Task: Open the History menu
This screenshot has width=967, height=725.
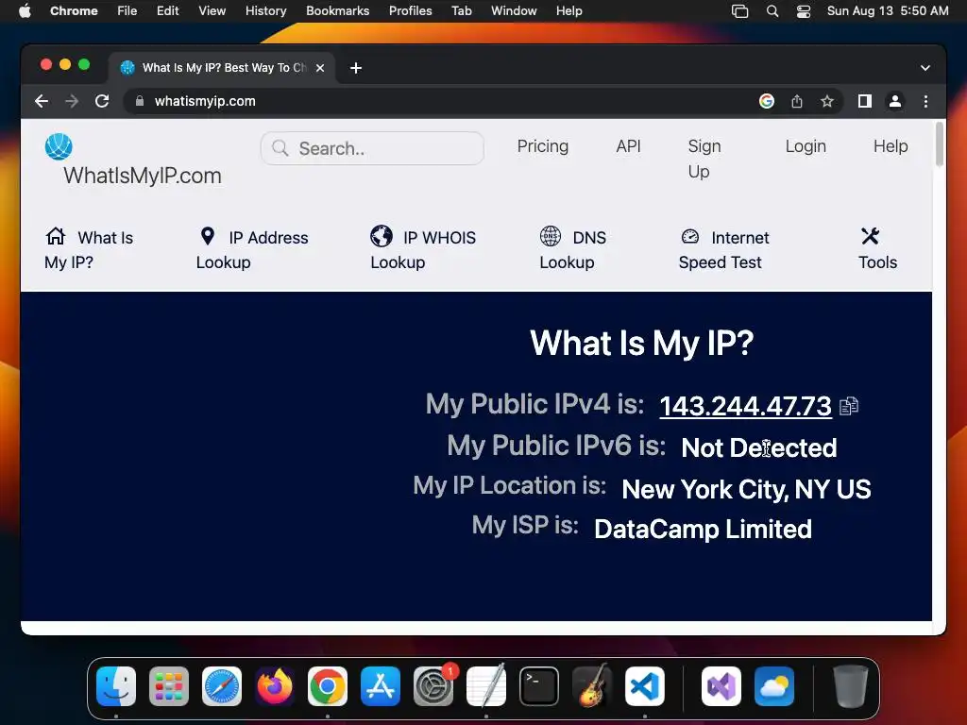Action: [265, 11]
